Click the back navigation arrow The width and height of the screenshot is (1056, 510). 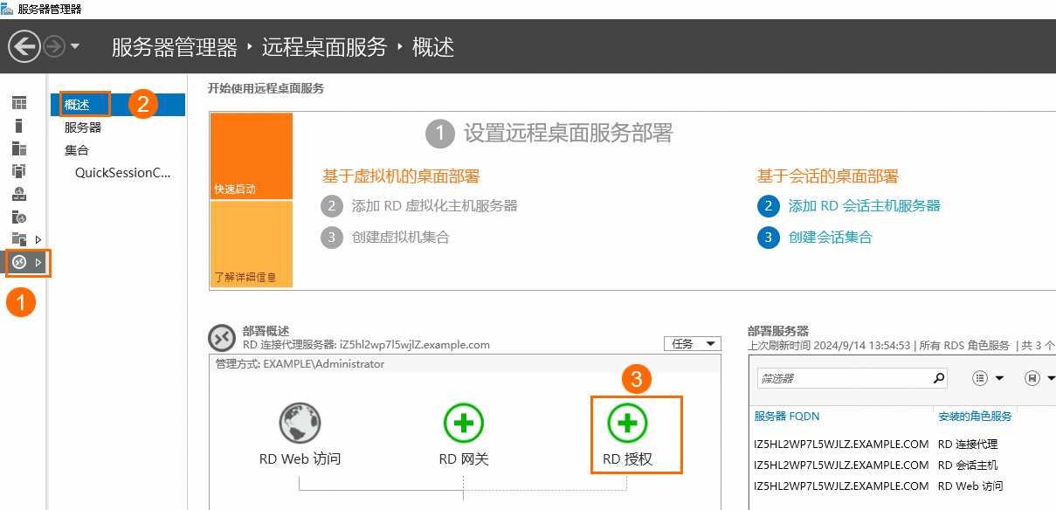click(24, 46)
